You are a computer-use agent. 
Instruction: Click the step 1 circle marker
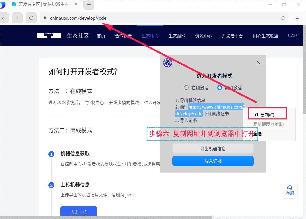click(x=51, y=154)
